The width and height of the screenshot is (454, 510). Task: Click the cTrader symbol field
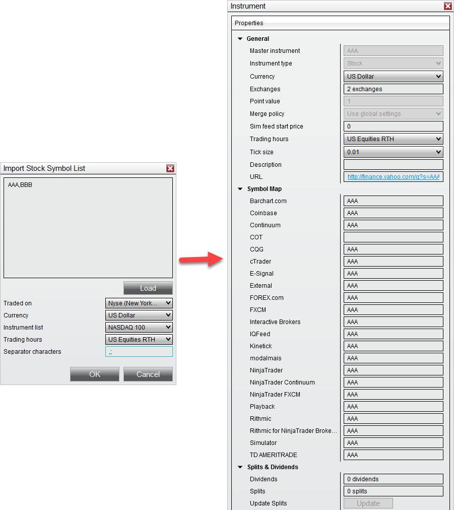(393, 262)
